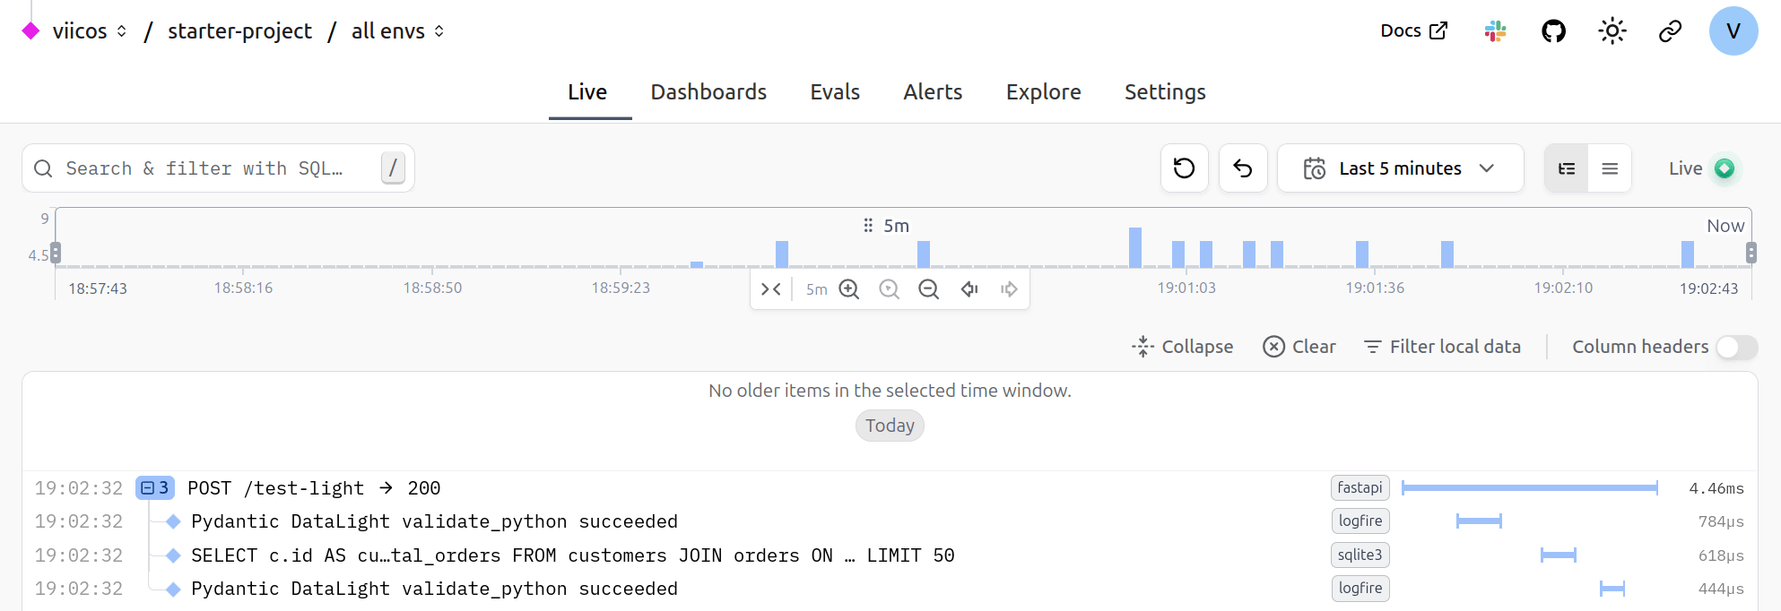
Task: Click the Clear button
Action: [1299, 347]
